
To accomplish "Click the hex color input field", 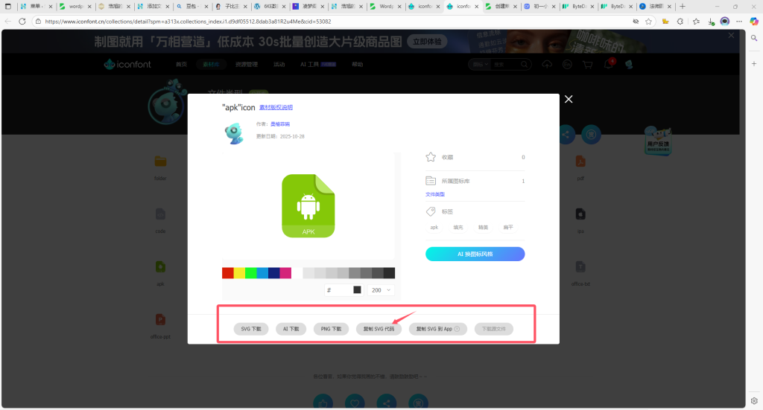I will coord(341,290).
